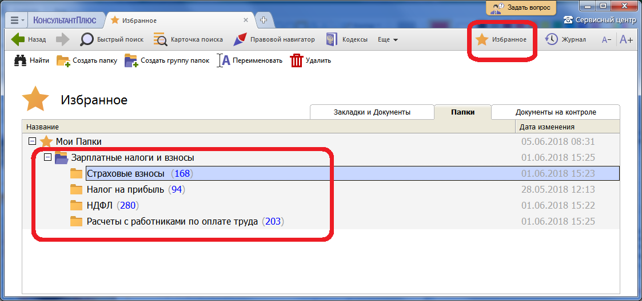Click date 05.06.2018 08:31
Viewport: 642px width, 301px height.
[x=557, y=142]
